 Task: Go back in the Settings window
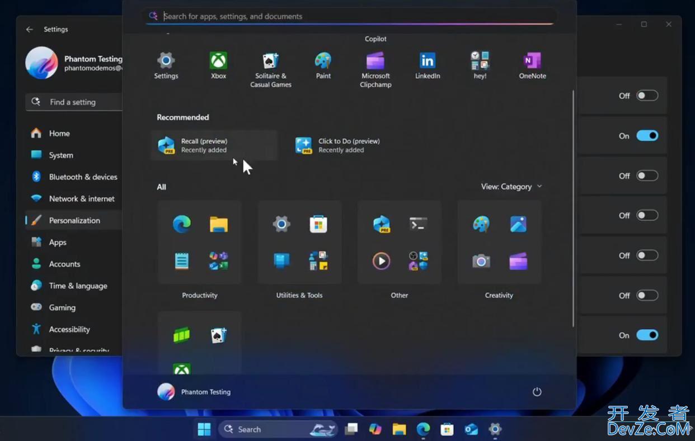(30, 29)
